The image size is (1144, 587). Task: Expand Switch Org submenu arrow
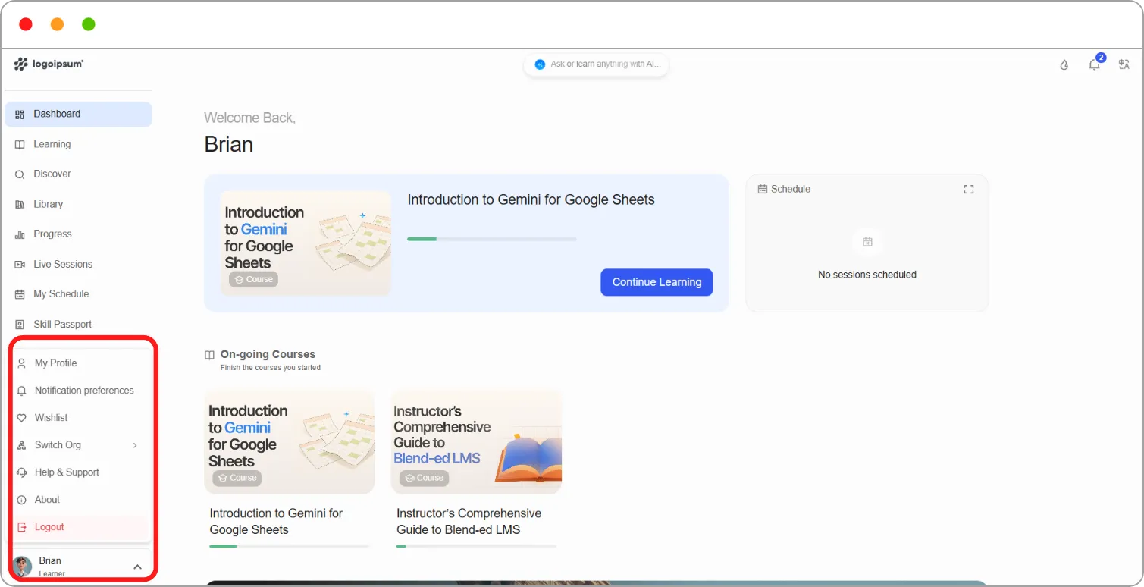coord(135,445)
